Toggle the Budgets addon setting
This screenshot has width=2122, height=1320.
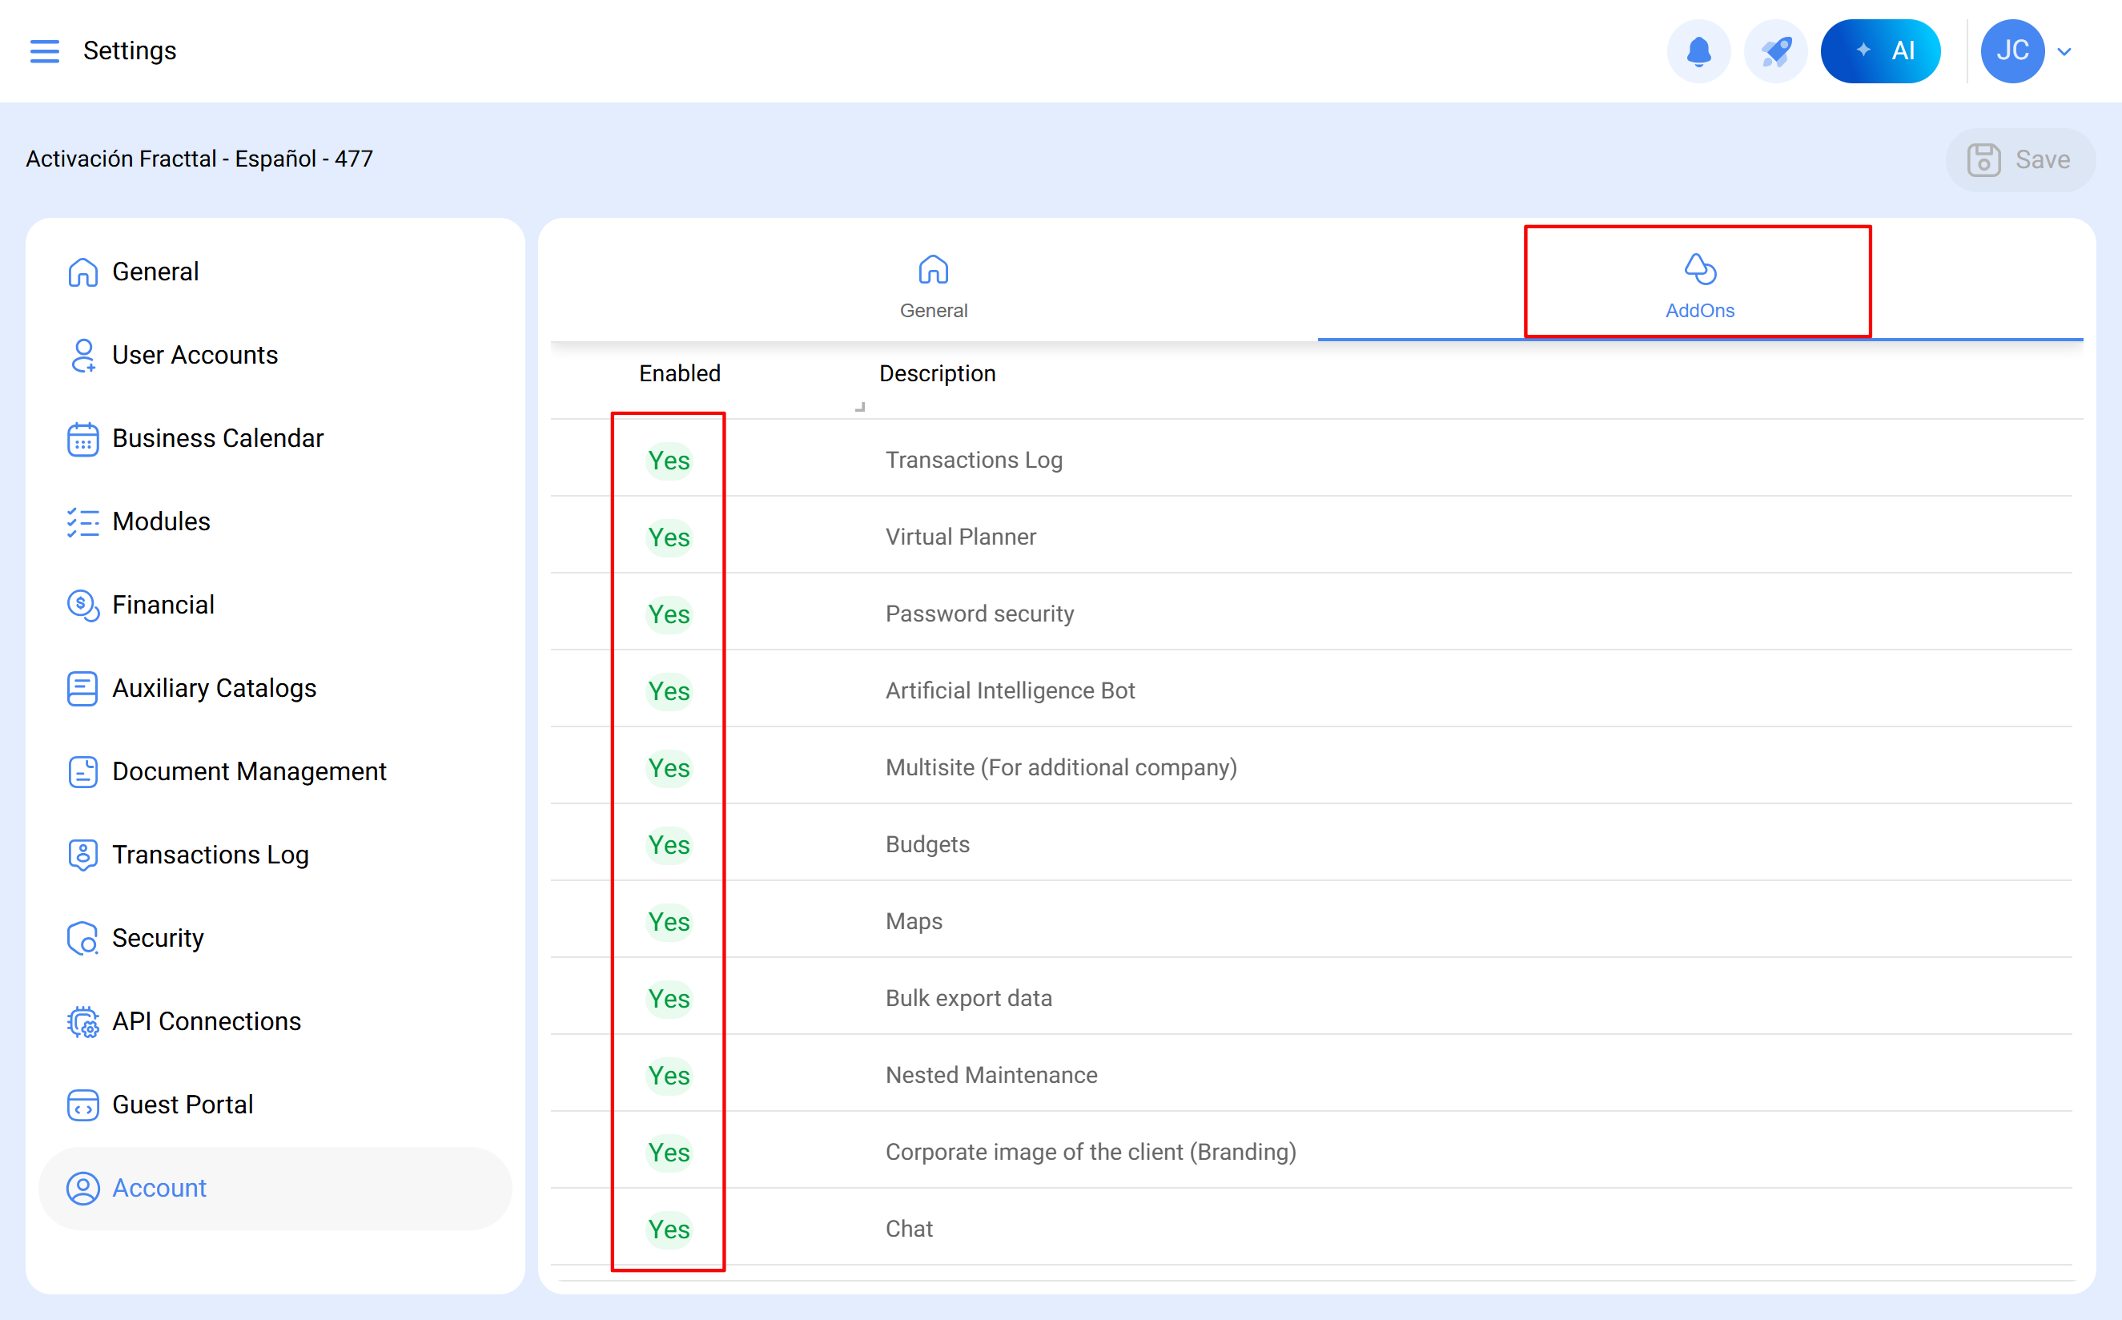pyautogui.click(x=669, y=845)
